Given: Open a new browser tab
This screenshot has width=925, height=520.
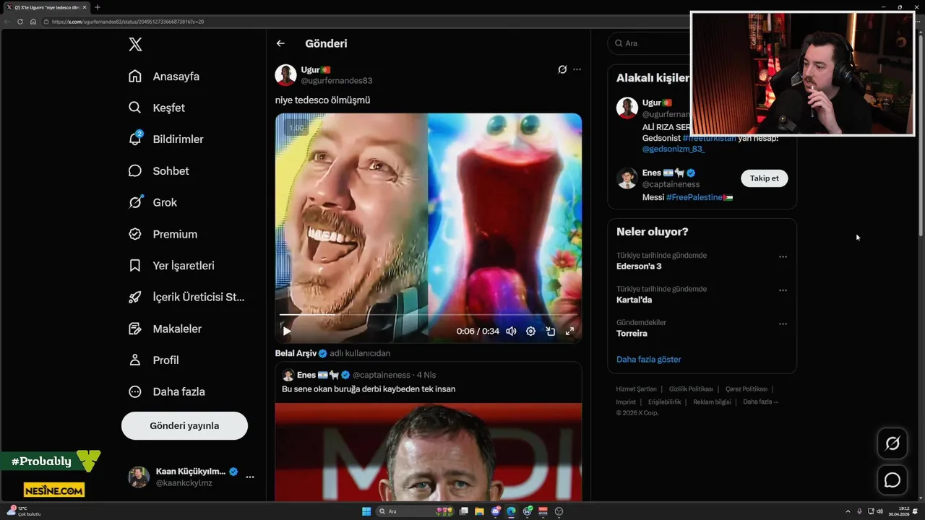Looking at the screenshot, I should coord(98,7).
